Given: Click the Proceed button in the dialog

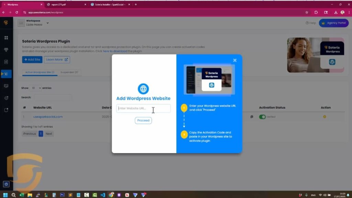Looking at the screenshot, I should pos(143,120).
